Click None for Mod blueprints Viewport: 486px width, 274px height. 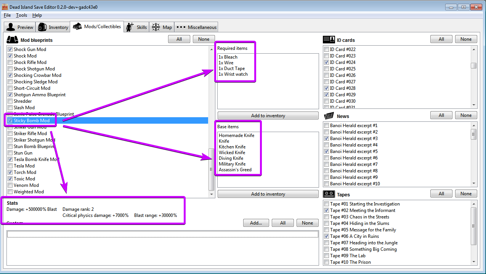[x=204, y=39]
